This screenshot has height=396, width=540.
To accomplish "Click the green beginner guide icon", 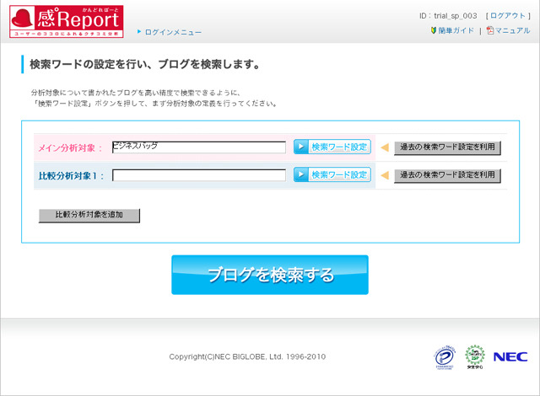I will [434, 30].
